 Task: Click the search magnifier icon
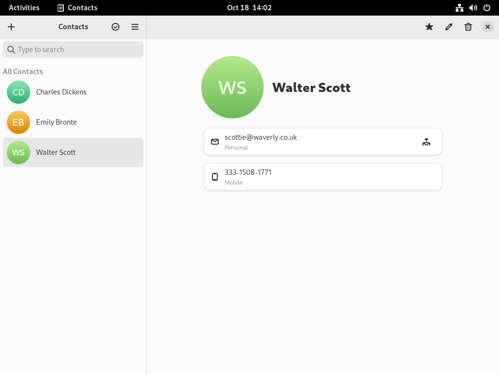pos(11,50)
